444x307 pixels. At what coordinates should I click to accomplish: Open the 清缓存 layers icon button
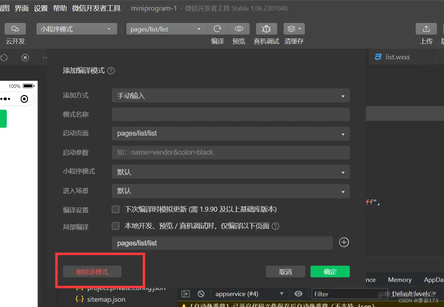294,29
